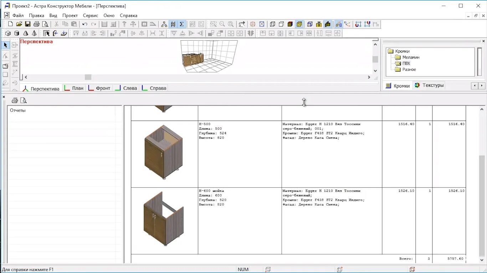The height and width of the screenshot is (273, 487).
Task: Open the Окно menu
Action: [x=109, y=16]
